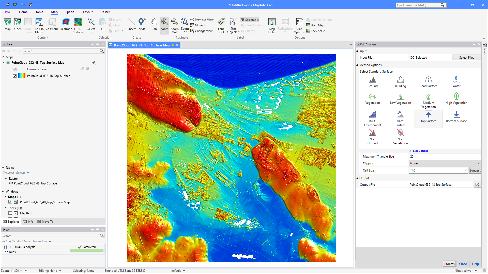Choose the Building surface method
Viewport: 488px width, 274px height.
tap(400, 81)
